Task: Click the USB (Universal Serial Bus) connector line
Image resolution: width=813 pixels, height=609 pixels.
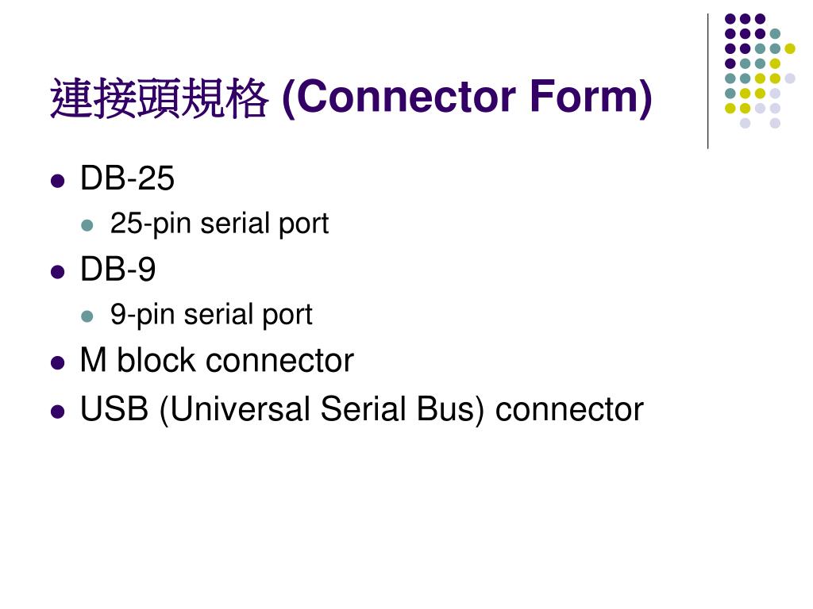Action: coord(361,410)
